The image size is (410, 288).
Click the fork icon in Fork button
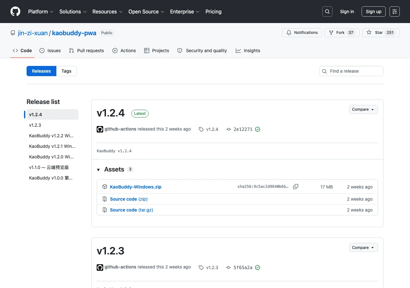331,33
